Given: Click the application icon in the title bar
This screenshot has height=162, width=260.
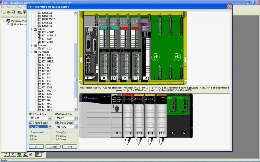Looking at the screenshot, I should (2, 3).
